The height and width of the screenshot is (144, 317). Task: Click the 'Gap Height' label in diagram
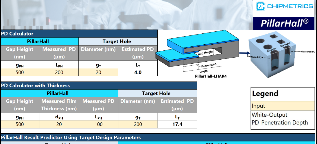205,53
